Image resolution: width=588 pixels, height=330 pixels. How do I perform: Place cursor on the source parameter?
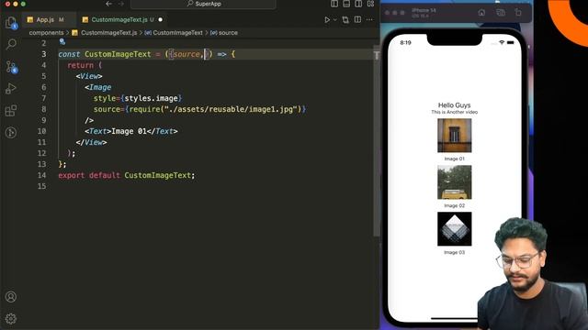coord(187,54)
